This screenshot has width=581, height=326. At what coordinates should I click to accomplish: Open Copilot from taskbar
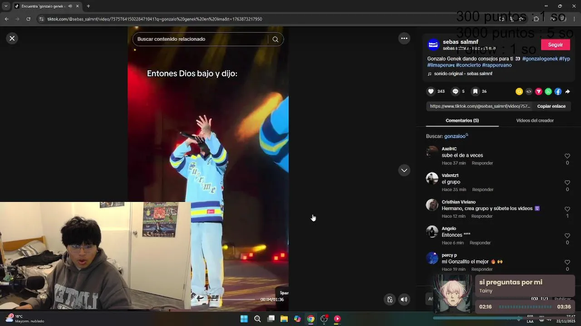click(297, 319)
